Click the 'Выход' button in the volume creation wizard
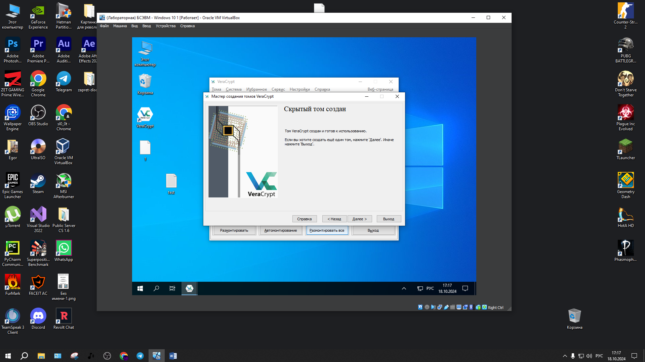 tap(389, 219)
